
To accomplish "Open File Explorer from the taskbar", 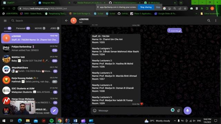I will click(x=28, y=121).
